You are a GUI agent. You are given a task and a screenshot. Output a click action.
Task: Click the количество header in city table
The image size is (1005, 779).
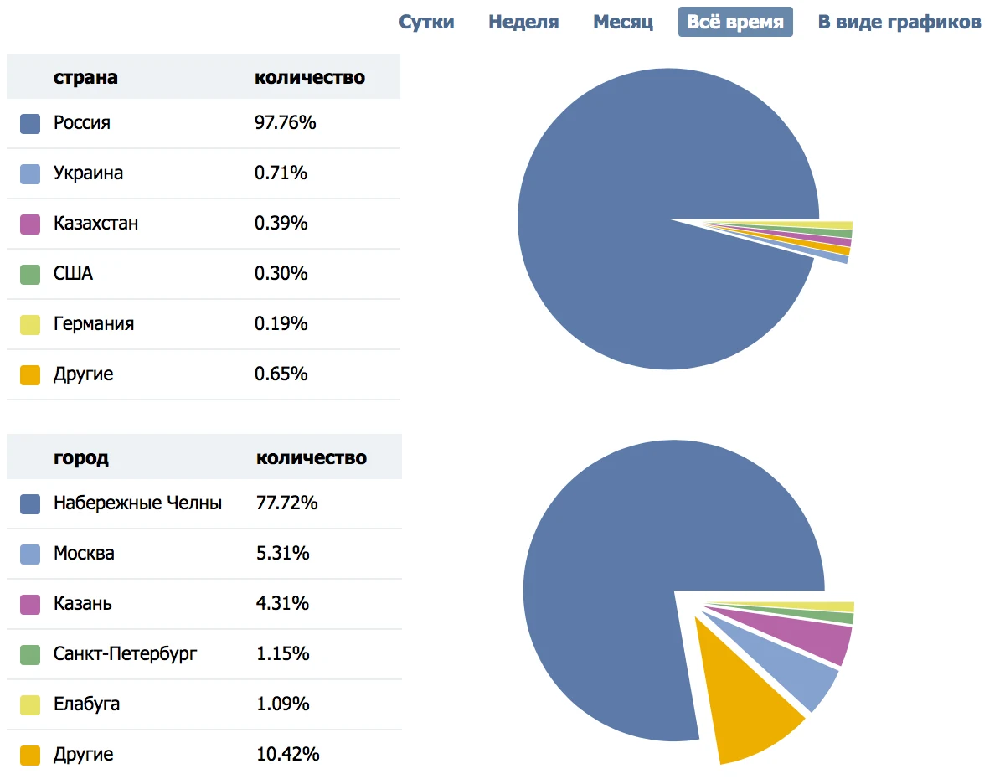click(x=312, y=458)
